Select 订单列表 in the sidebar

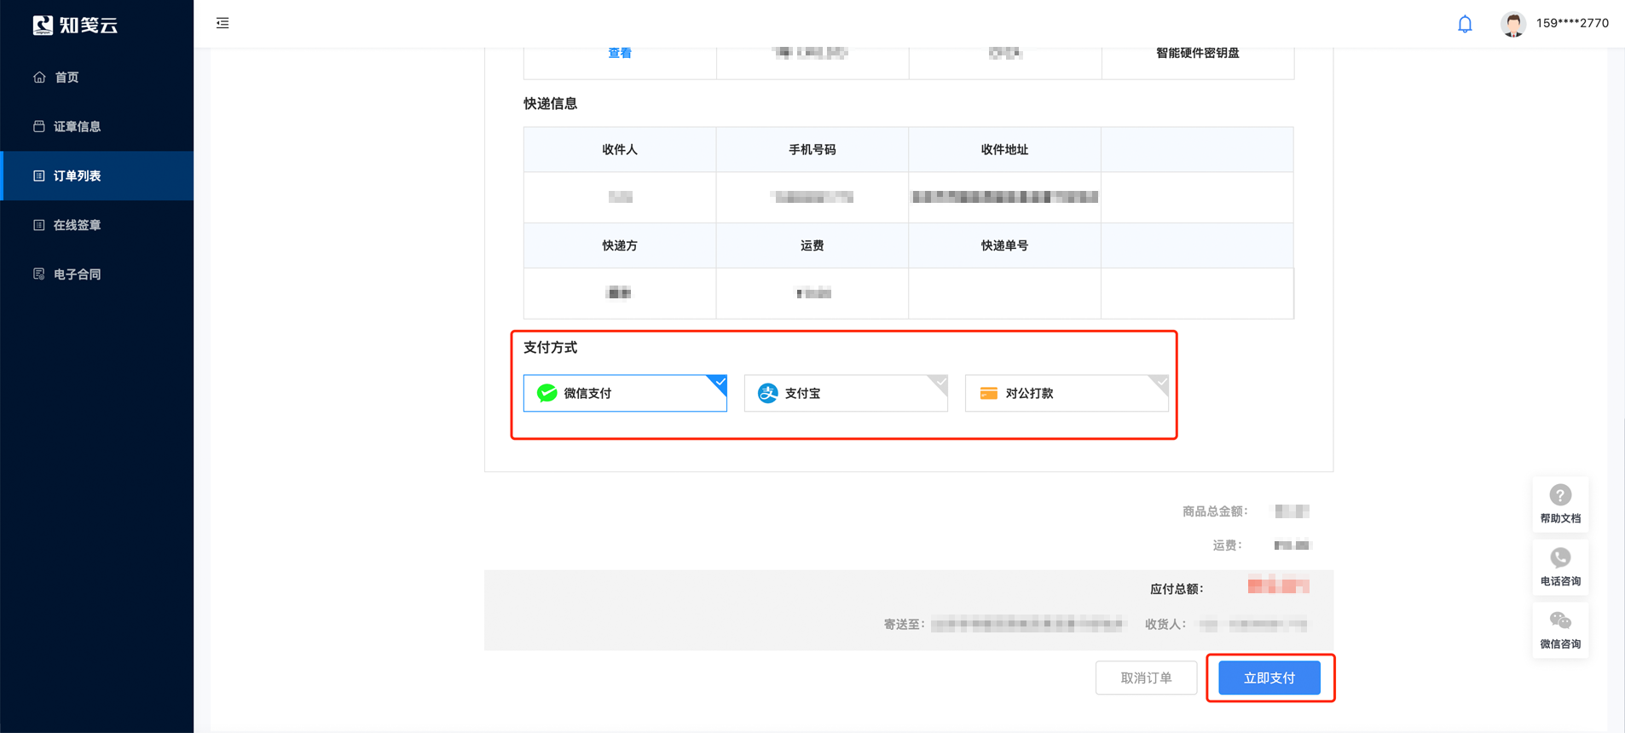pyautogui.click(x=97, y=176)
